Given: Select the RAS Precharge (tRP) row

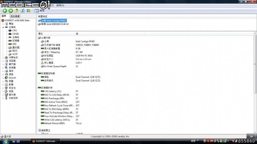Looking at the screenshot, I should pyautogui.click(x=60, y=99).
